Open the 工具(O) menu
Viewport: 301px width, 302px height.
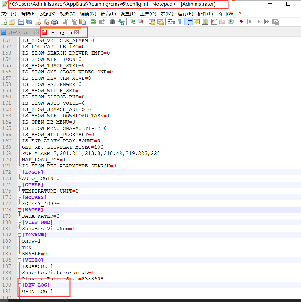tap(148, 14)
